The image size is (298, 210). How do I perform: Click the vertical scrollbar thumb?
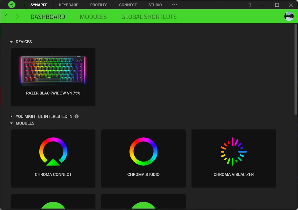296,69
